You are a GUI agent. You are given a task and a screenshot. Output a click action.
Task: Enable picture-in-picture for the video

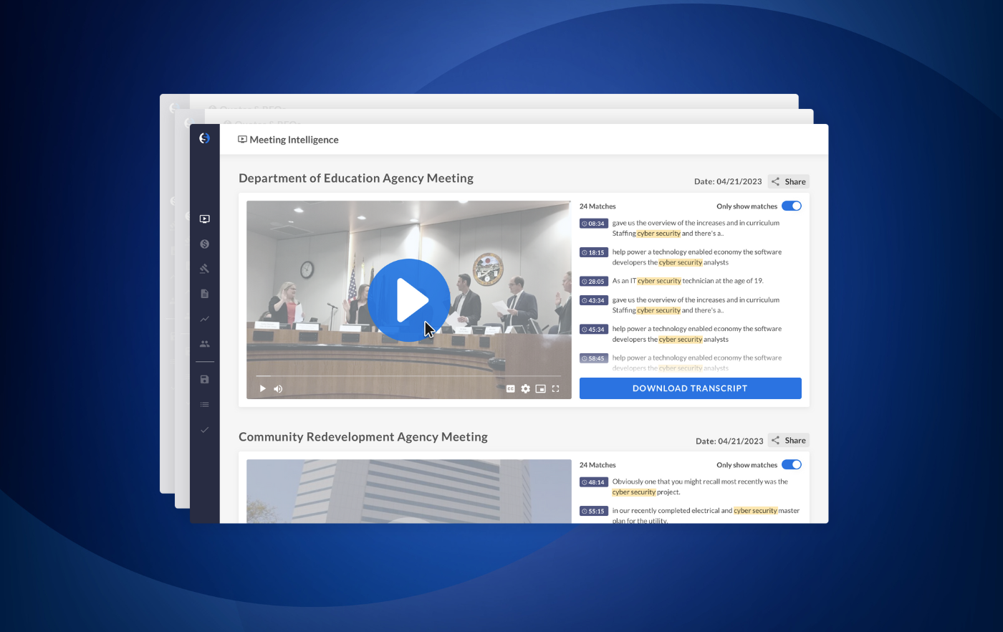pos(540,388)
